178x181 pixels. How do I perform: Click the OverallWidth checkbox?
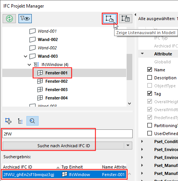tap(150, 109)
